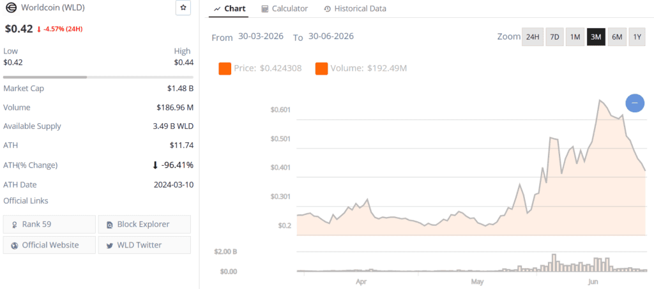This screenshot has width=654, height=289.
Task: Click the Chart tab line icon
Action: tap(217, 9)
